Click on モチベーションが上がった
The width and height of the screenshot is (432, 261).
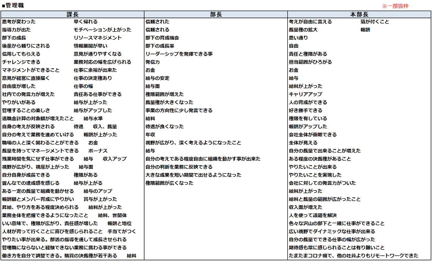(x=102, y=30)
